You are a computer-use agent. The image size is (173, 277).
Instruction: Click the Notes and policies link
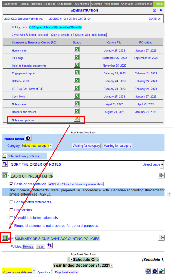pyautogui.click(x=23, y=120)
